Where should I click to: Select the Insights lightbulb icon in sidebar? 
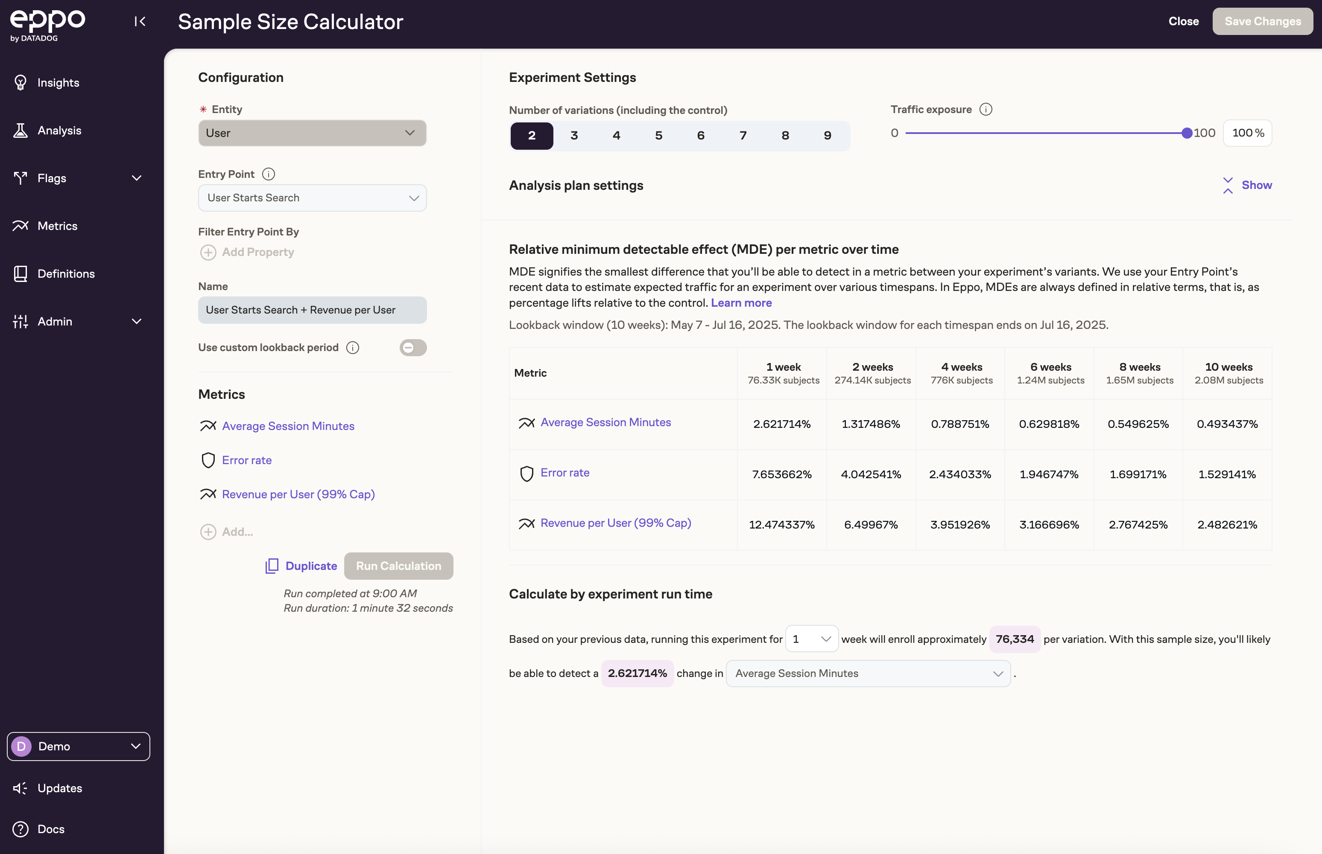point(20,83)
